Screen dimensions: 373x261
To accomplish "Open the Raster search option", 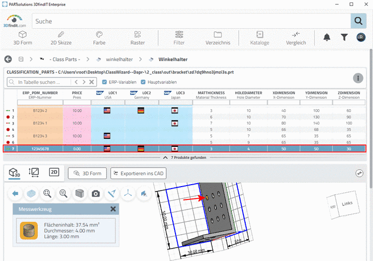I will [137, 38].
